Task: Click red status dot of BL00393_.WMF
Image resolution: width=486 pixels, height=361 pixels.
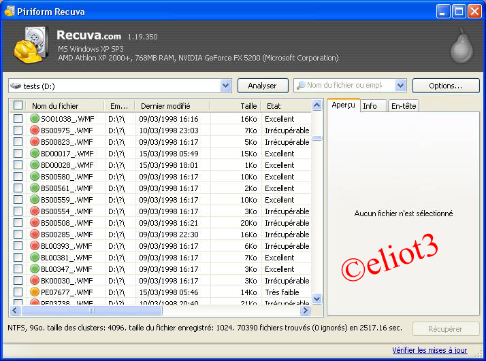Action: pos(35,246)
